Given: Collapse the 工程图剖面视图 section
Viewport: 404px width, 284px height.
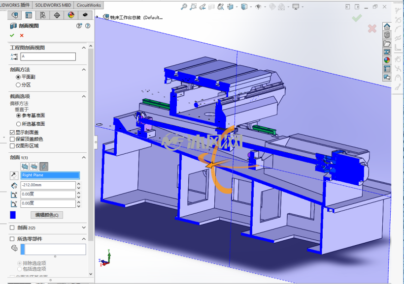Looking at the screenshot, I should click(84, 48).
